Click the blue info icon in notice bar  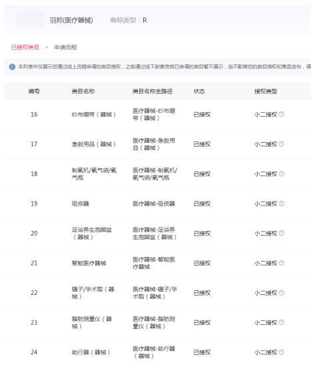pyautogui.click(x=12, y=67)
